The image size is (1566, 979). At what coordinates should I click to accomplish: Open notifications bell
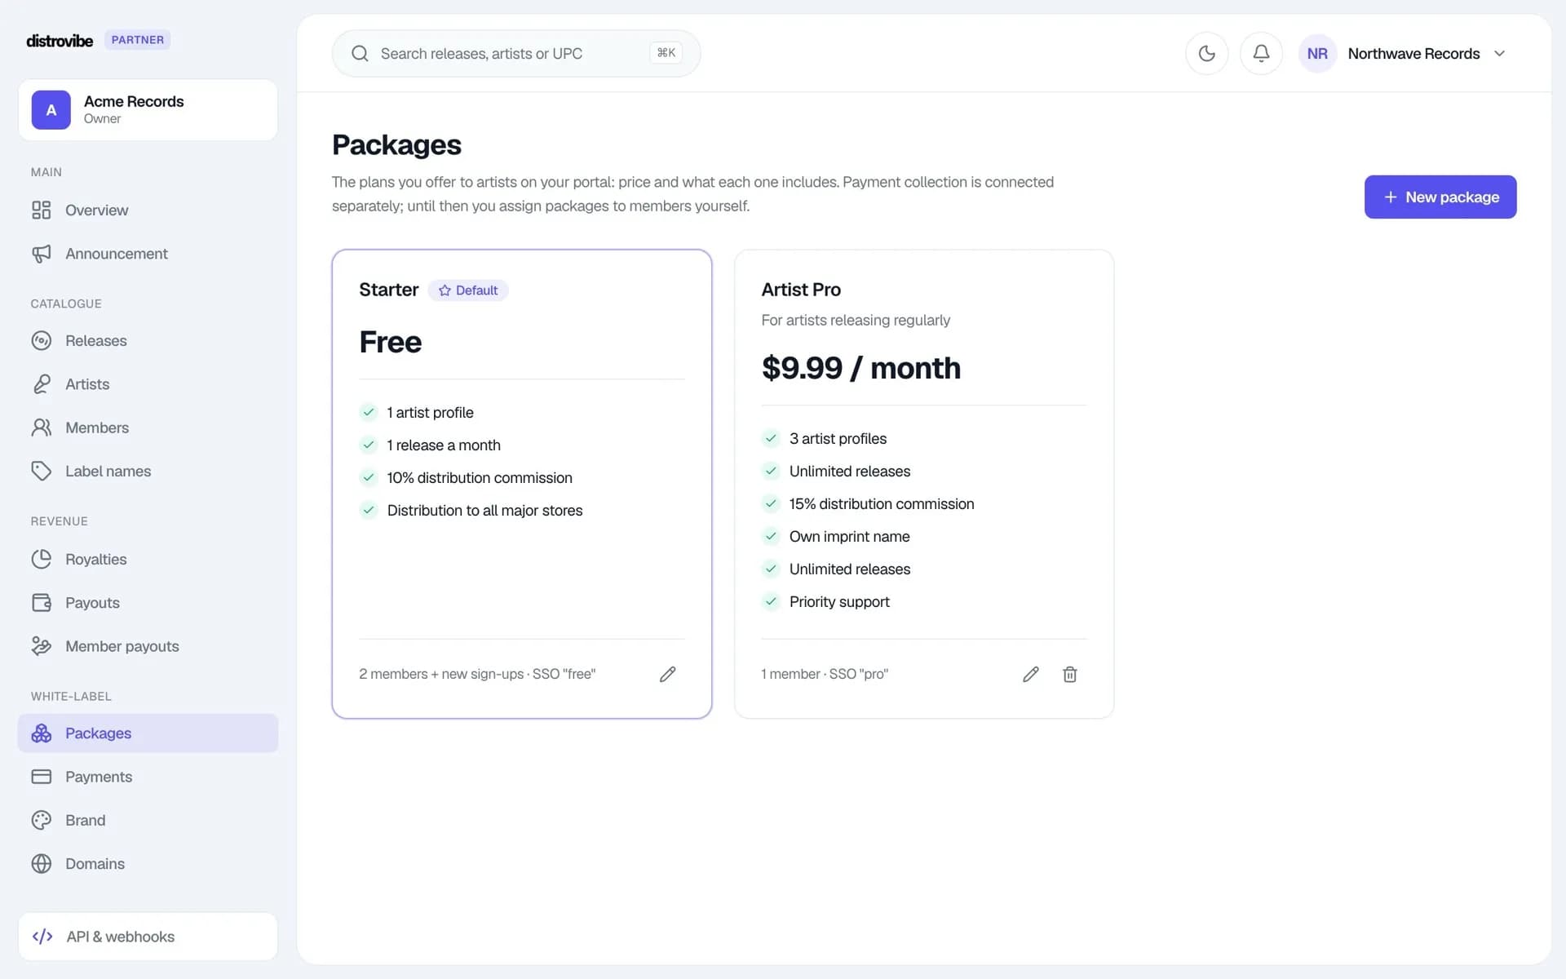coord(1261,54)
